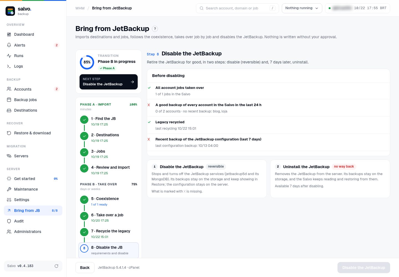Click the Destinations drive icon
This screenshot has height=277, width=399.
[9, 110]
